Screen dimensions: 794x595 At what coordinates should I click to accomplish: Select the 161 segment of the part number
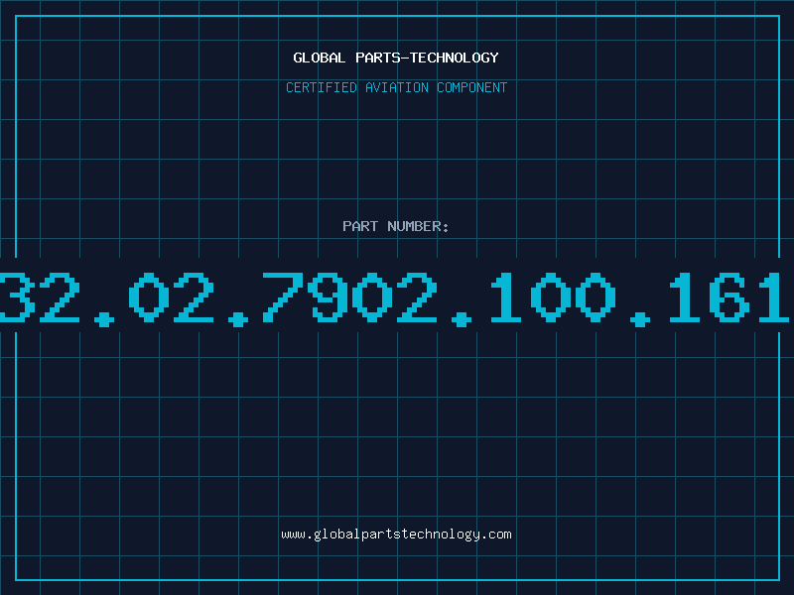[729, 297]
